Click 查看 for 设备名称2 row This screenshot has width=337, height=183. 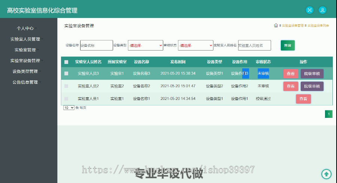[291, 86]
